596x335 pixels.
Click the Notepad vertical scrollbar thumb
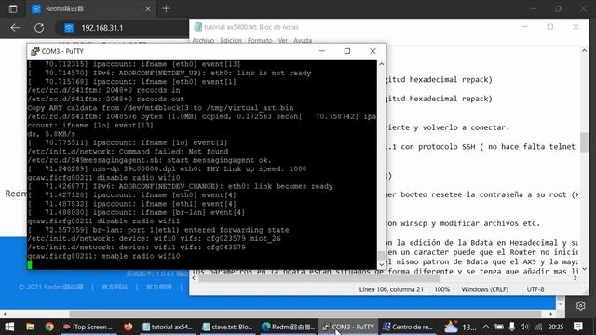point(584,142)
